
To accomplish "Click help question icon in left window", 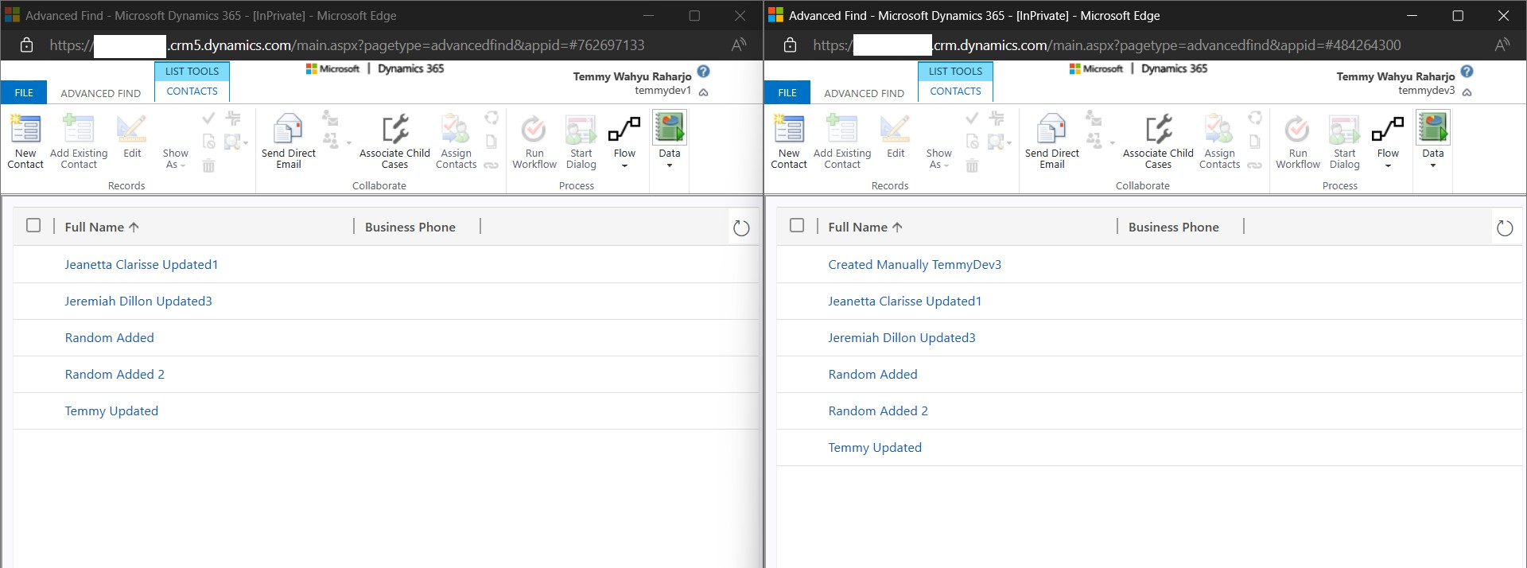I will (704, 72).
